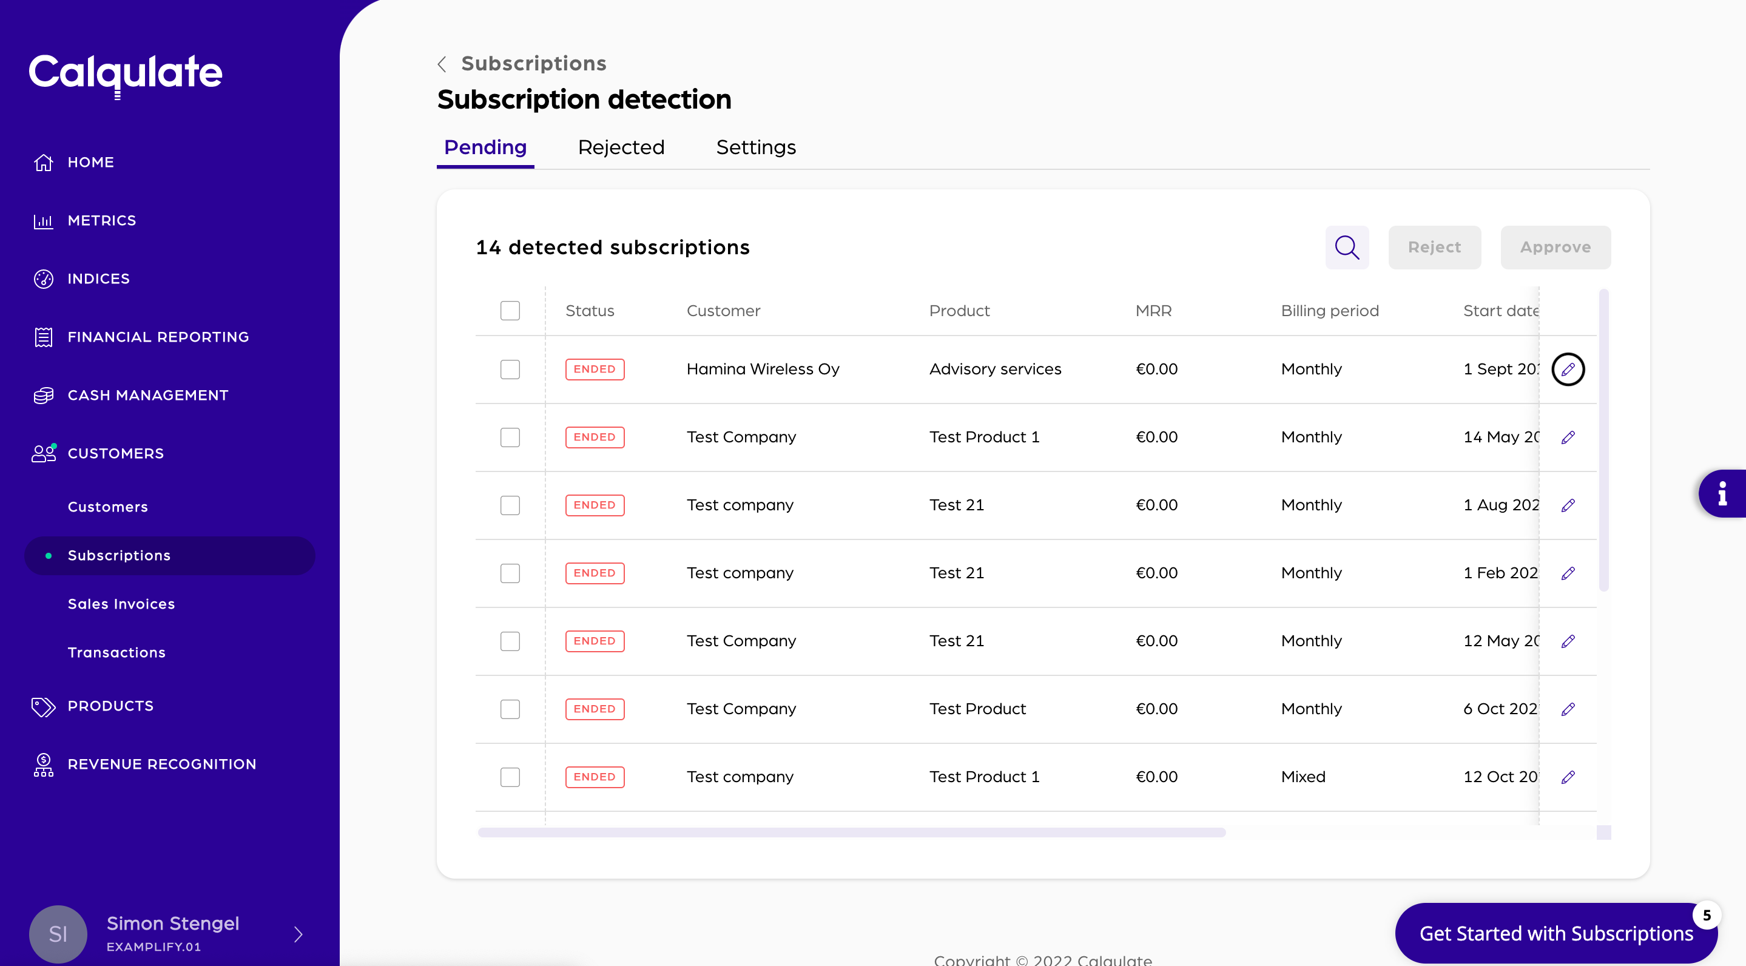Go back via Subscriptions chevron

(x=442, y=64)
